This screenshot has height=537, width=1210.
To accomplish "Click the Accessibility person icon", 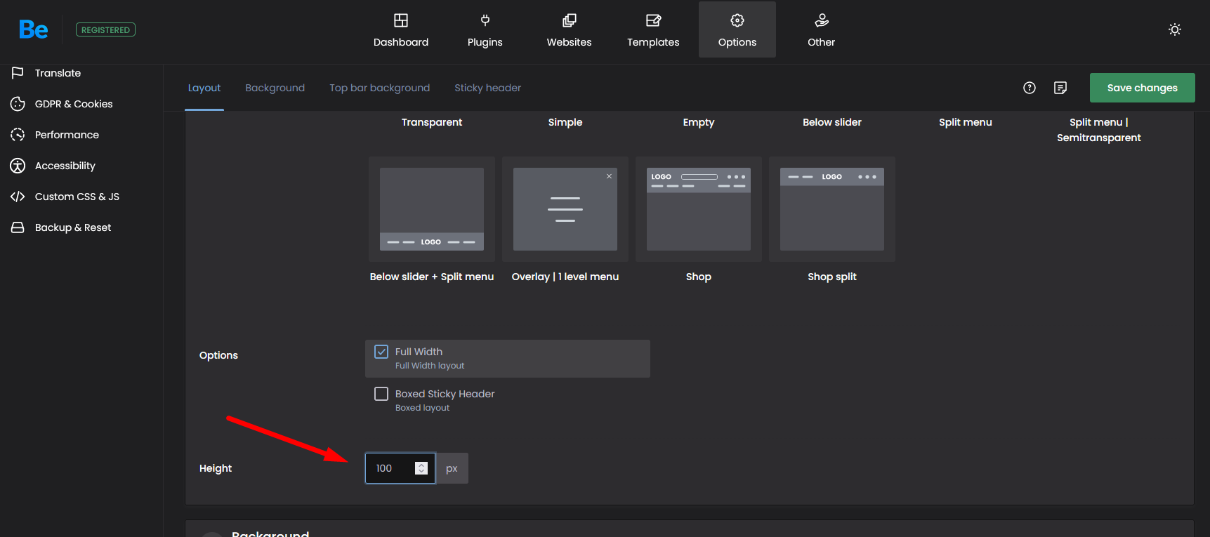I will (18, 166).
